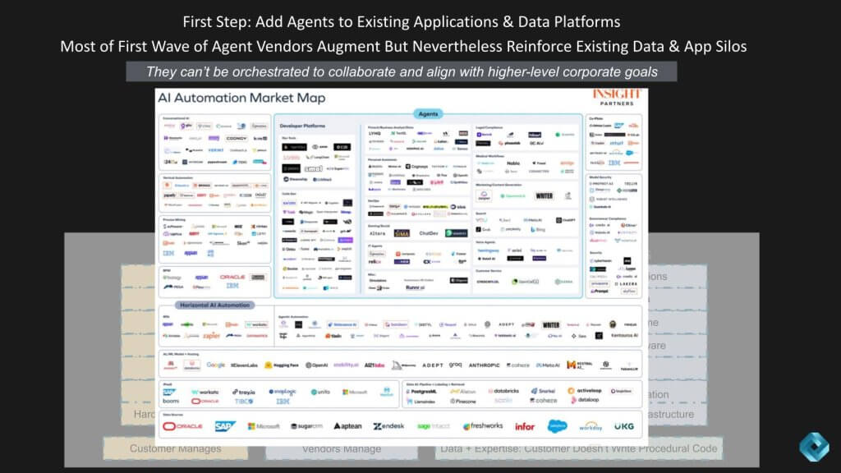Screen dimensions: 841x473
Task: Click the Cognosys logo
Action: pyautogui.click(x=416, y=167)
